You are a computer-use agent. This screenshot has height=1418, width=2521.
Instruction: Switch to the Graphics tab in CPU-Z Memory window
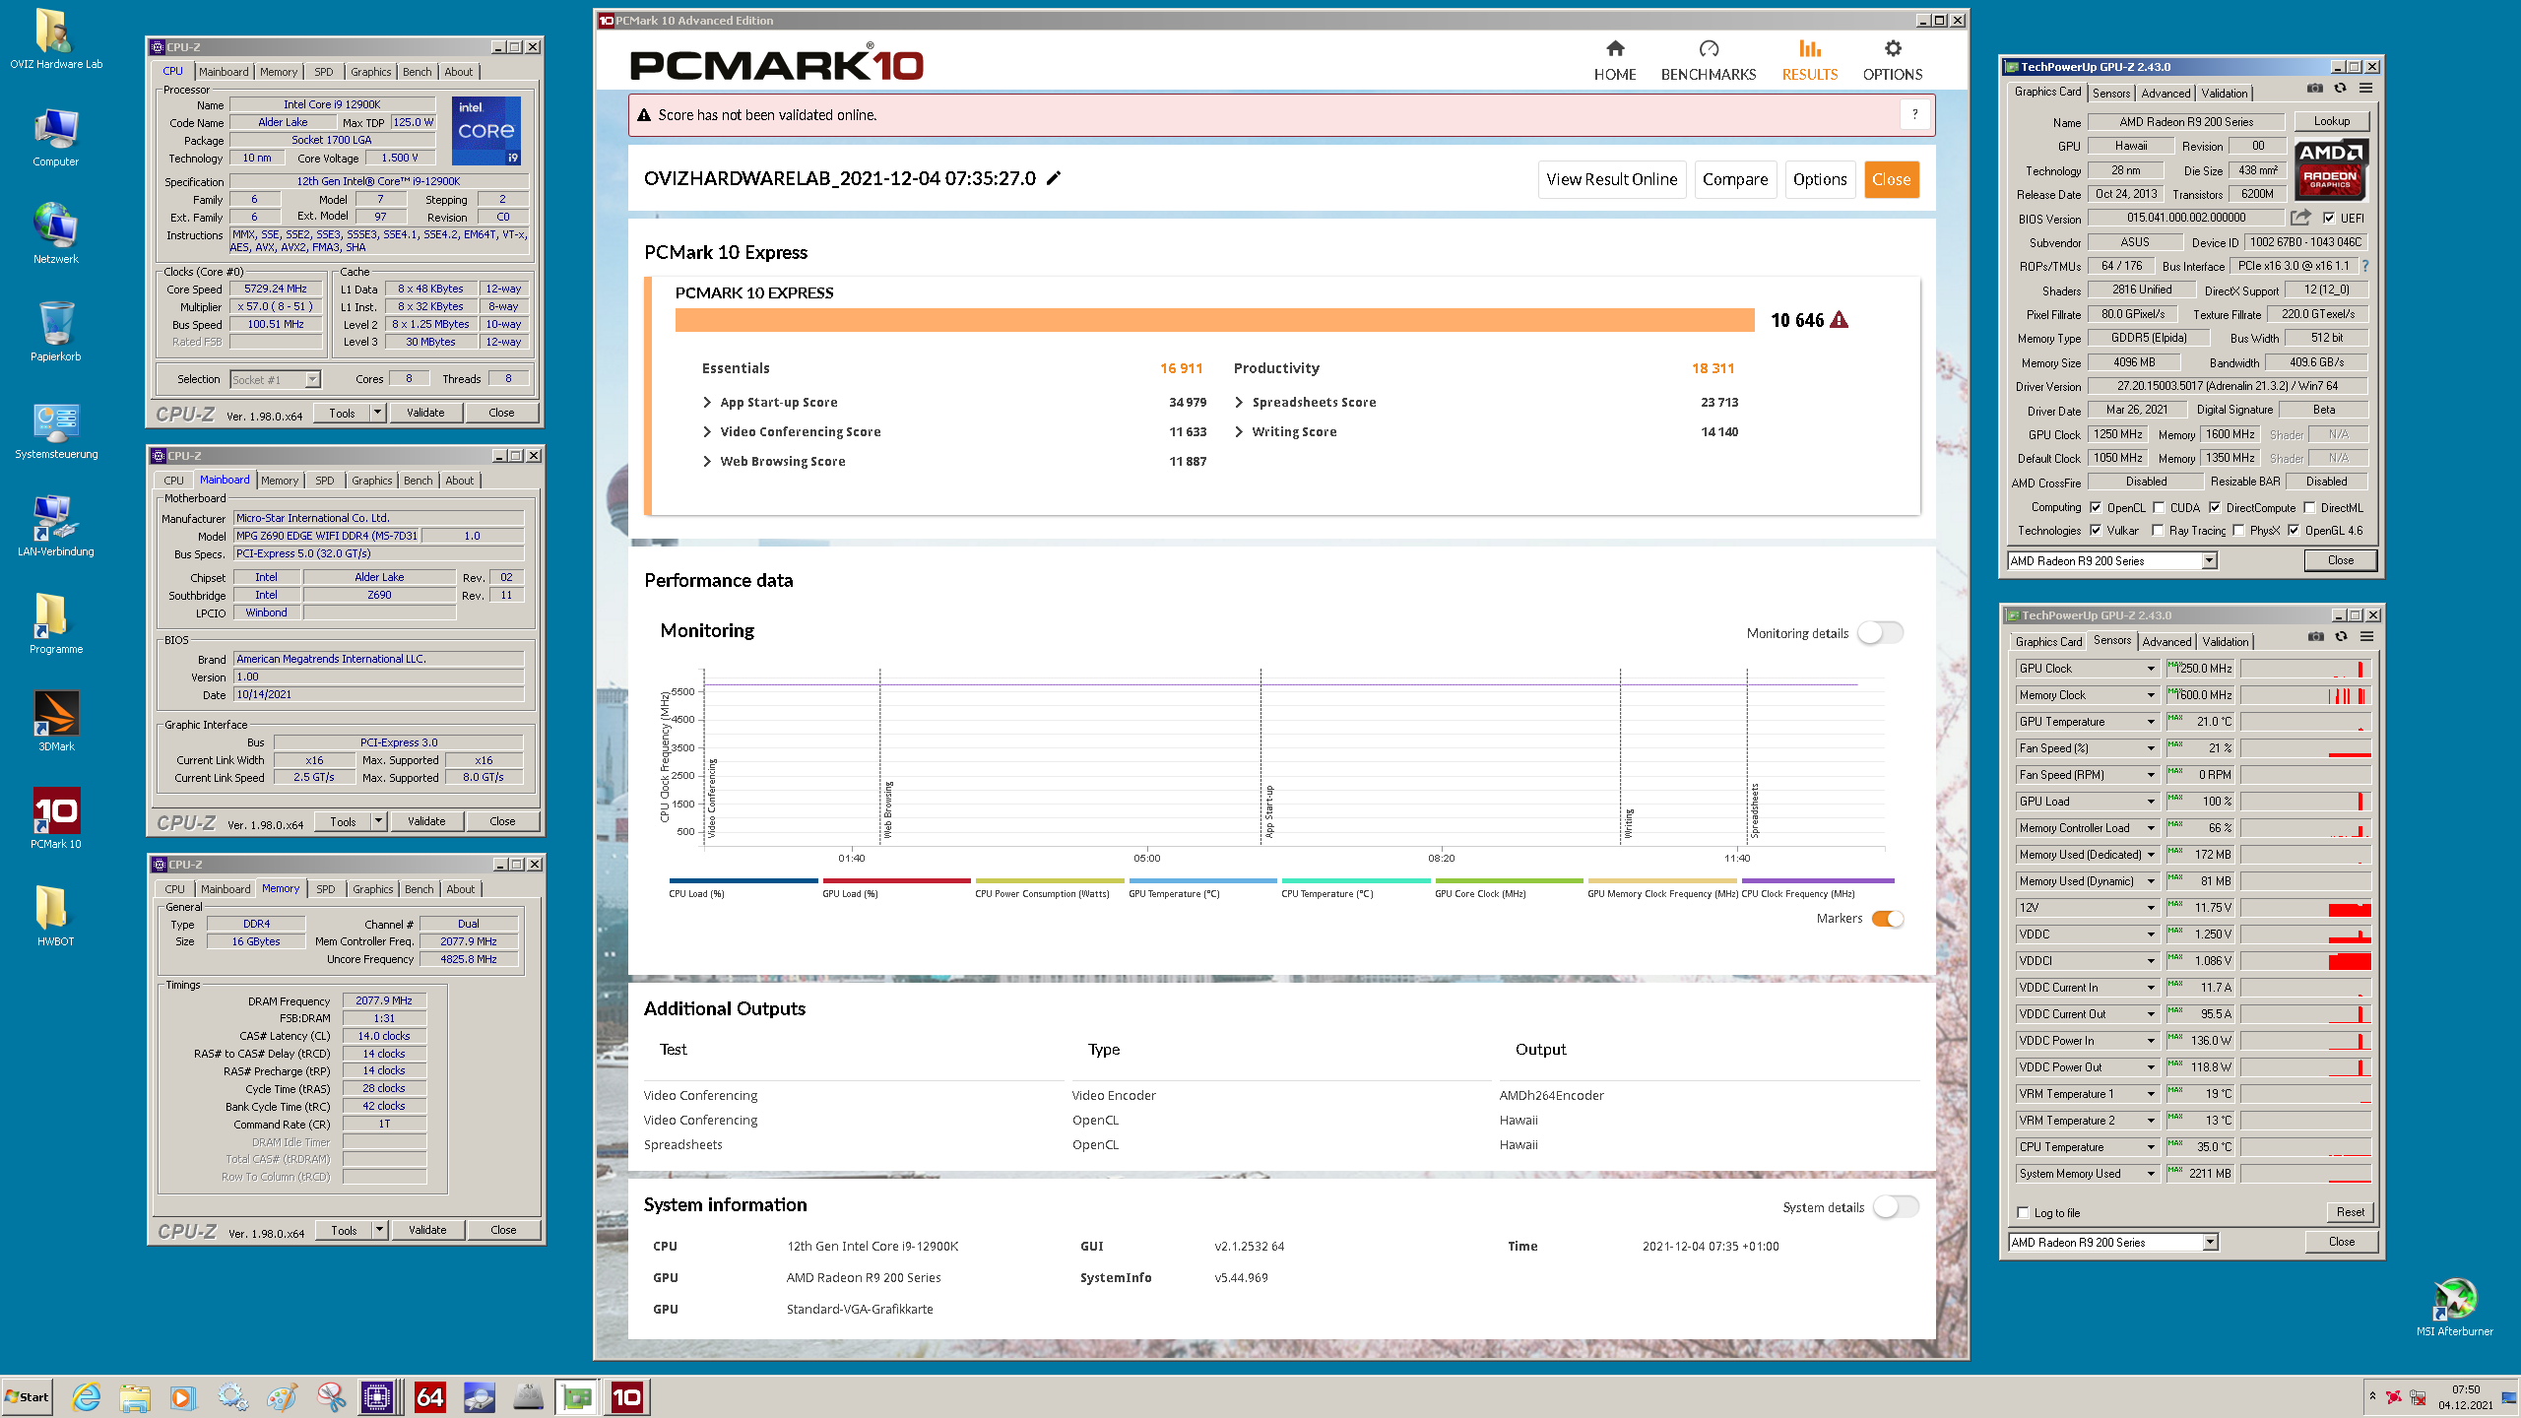(372, 889)
